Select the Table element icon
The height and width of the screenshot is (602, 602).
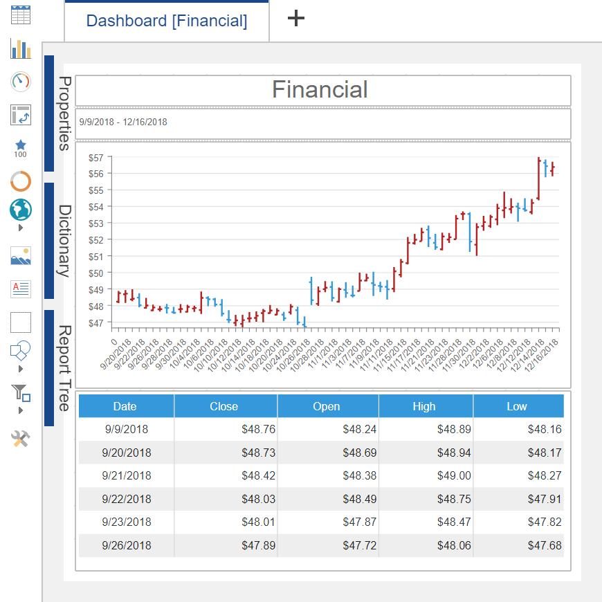point(21,15)
